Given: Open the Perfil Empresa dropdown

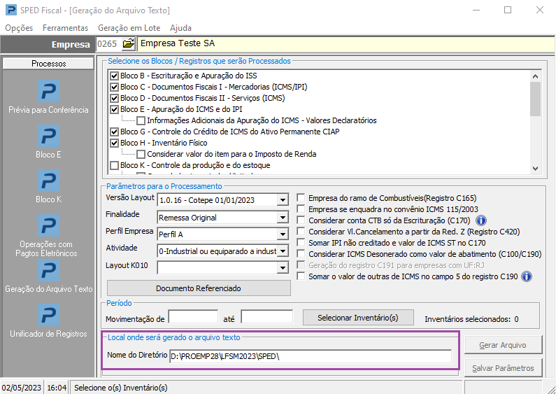Looking at the screenshot, I should click(x=283, y=234).
